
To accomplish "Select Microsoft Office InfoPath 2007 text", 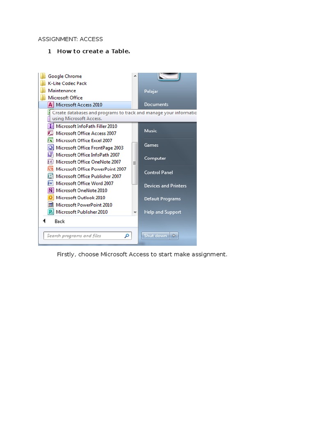I will coord(88,155).
